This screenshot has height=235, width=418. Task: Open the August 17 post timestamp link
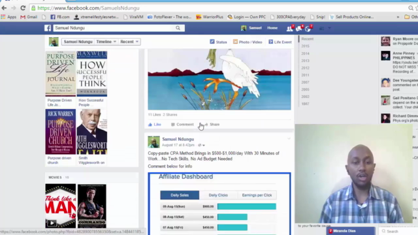click(178, 145)
